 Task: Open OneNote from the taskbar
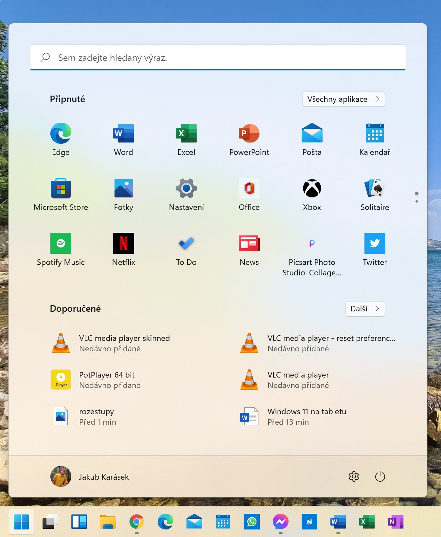coord(396,522)
